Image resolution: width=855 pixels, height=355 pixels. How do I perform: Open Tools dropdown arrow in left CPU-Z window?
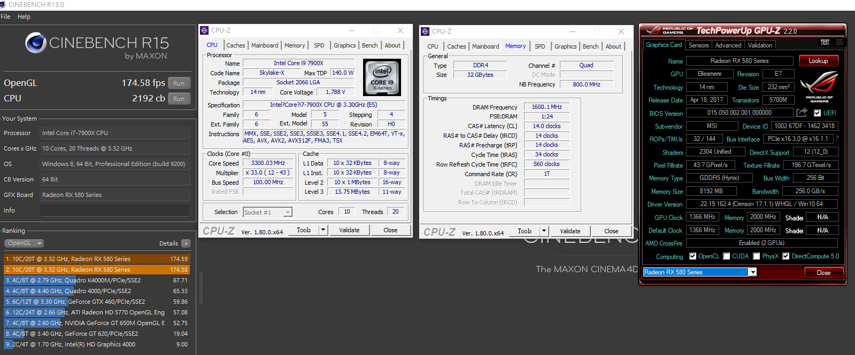pos(323,230)
